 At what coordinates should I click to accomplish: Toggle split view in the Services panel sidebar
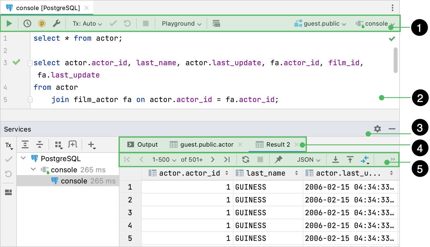point(8,192)
